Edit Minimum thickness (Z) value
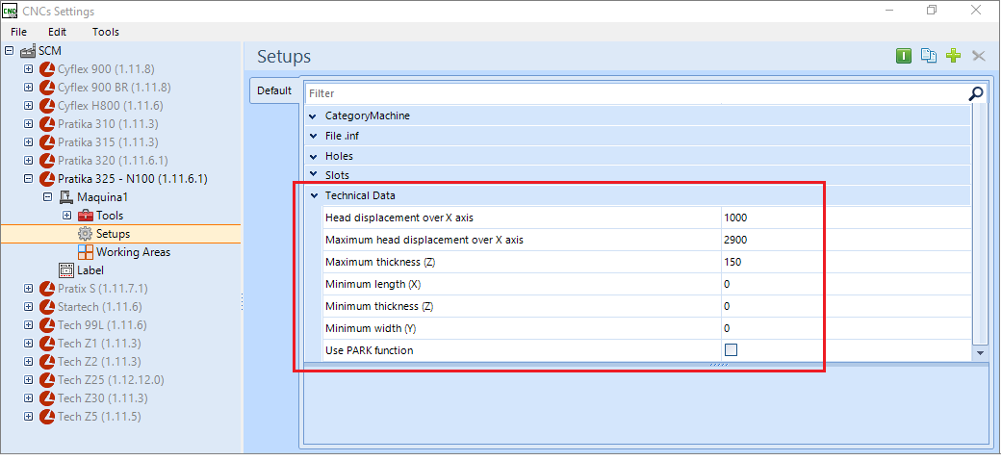The height and width of the screenshot is (461, 1002). 846,306
